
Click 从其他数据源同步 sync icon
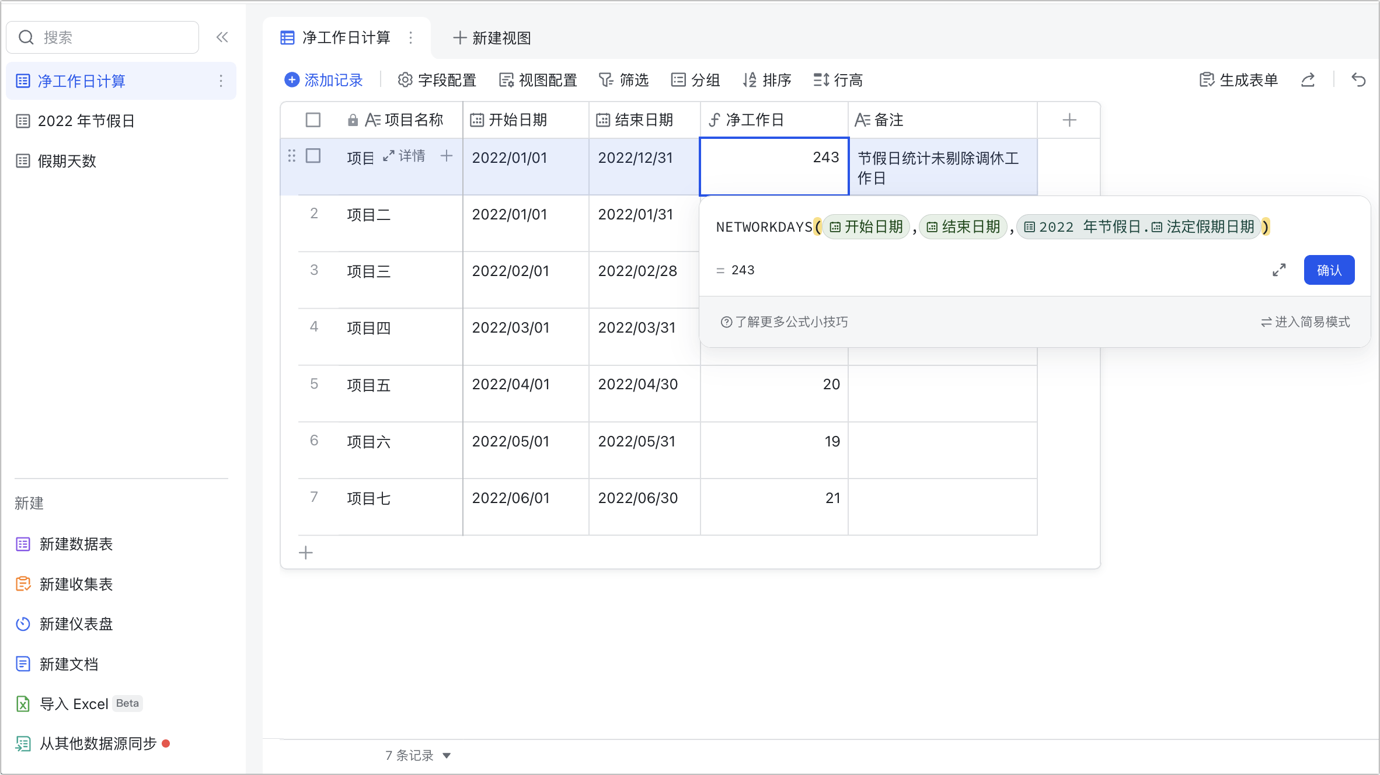(23, 744)
